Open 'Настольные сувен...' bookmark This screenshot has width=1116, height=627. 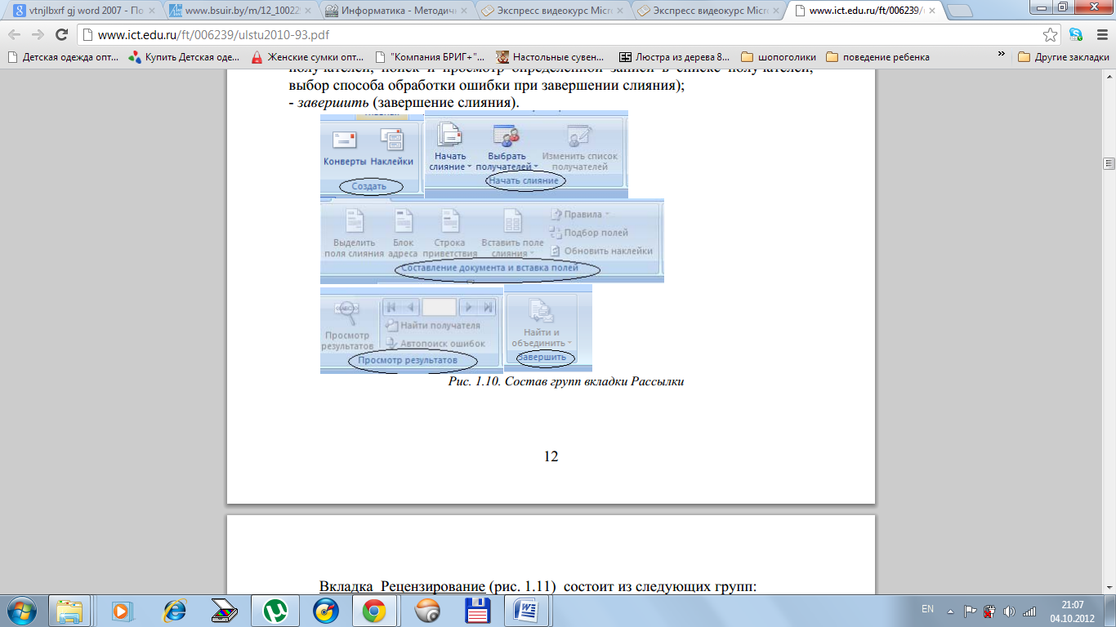pos(551,57)
